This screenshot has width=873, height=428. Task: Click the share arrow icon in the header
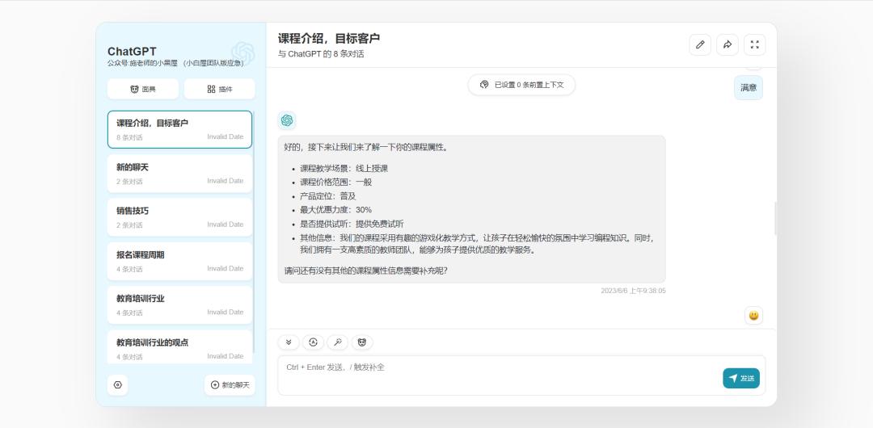click(727, 44)
